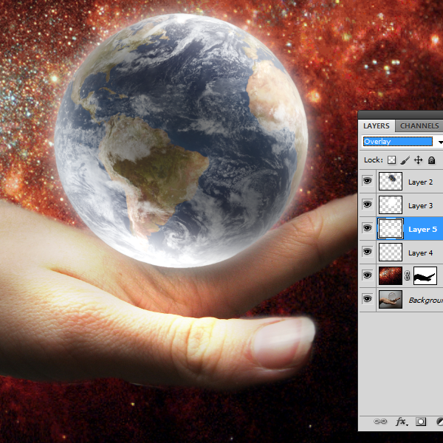Toggle lock image pixels brush icon
The height and width of the screenshot is (443, 443).
405,160
